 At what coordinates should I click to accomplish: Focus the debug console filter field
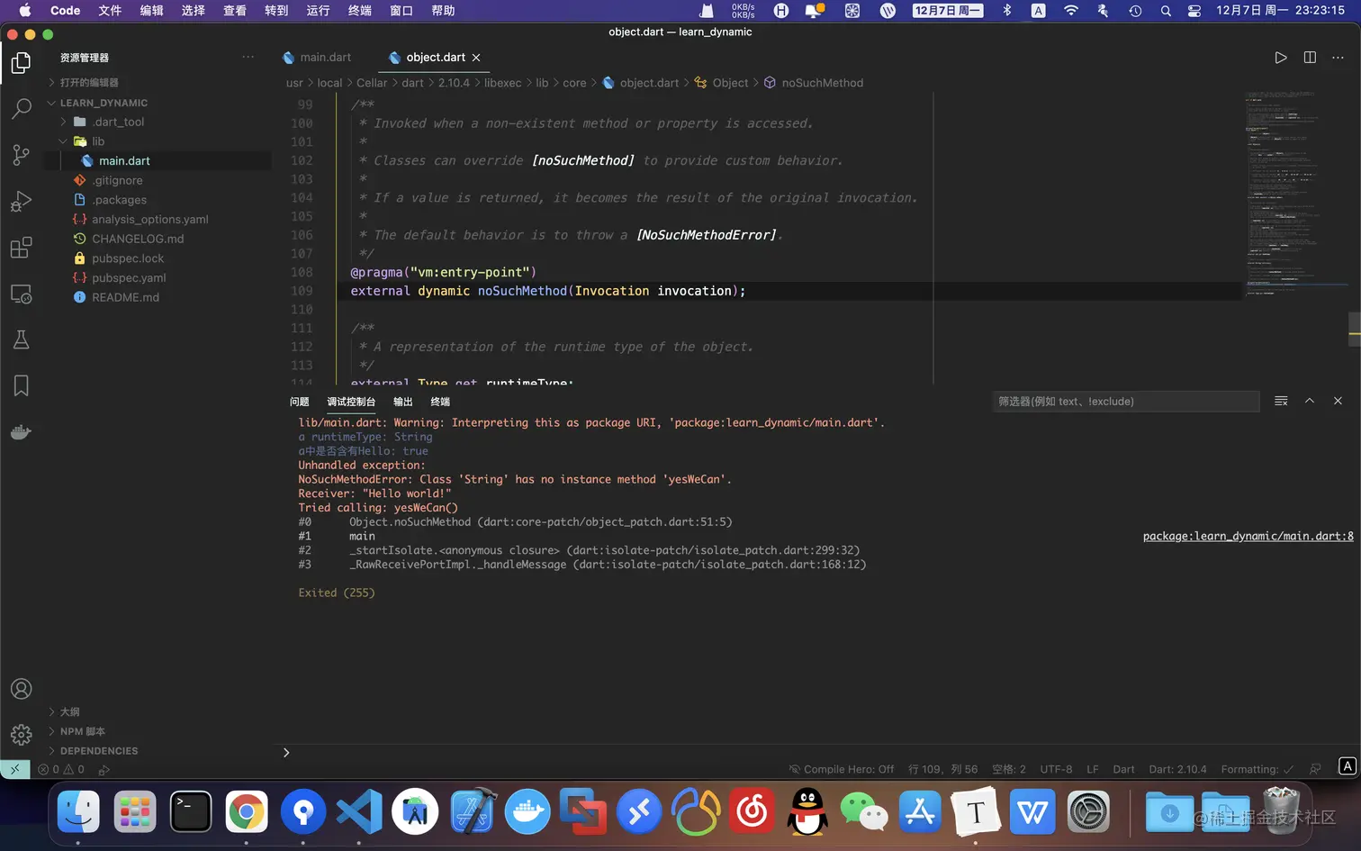[x=1125, y=402]
